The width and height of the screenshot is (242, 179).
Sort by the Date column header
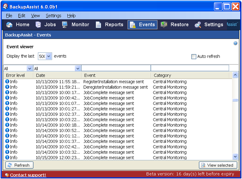click(57, 75)
